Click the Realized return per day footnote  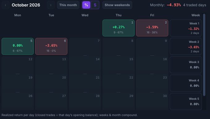pyautogui.click(x=69, y=115)
